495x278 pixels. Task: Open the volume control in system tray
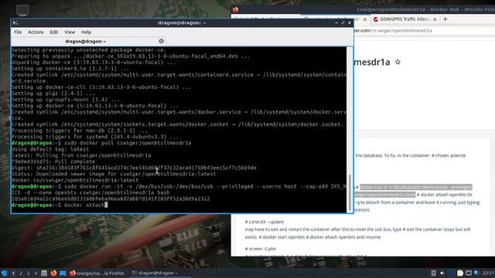coord(442,273)
